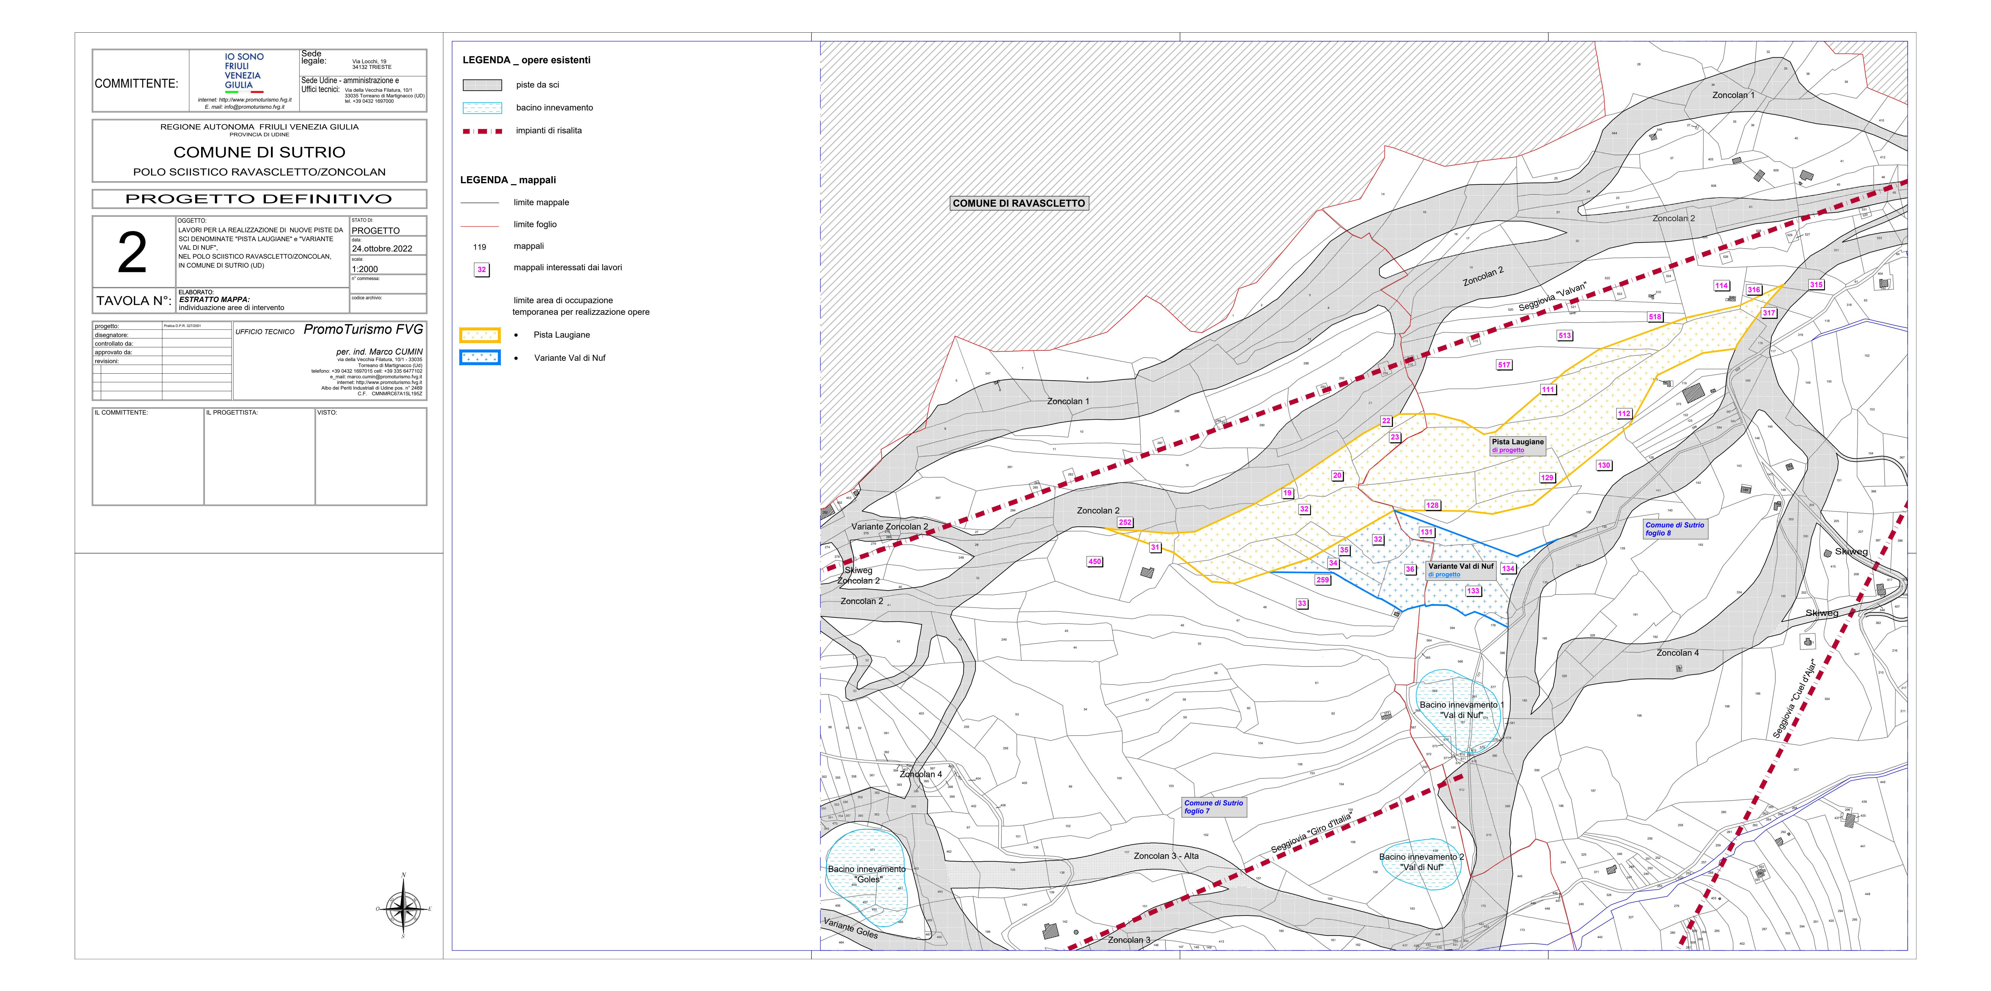Click parcel number 128 on the map

click(x=1432, y=506)
